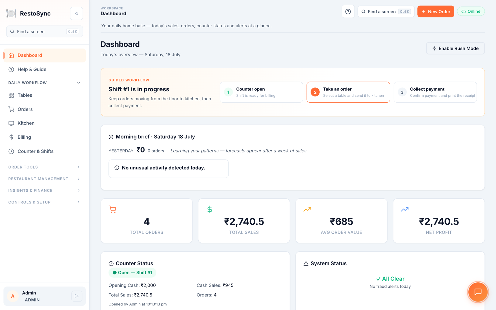Enable Rush Mode
The height and width of the screenshot is (310, 496).
tap(455, 48)
